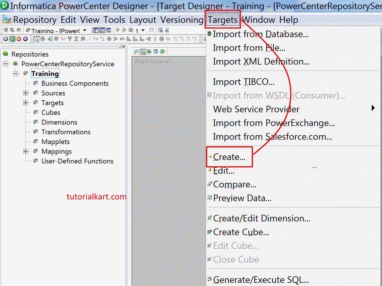Open the Layout menu

coord(143,19)
